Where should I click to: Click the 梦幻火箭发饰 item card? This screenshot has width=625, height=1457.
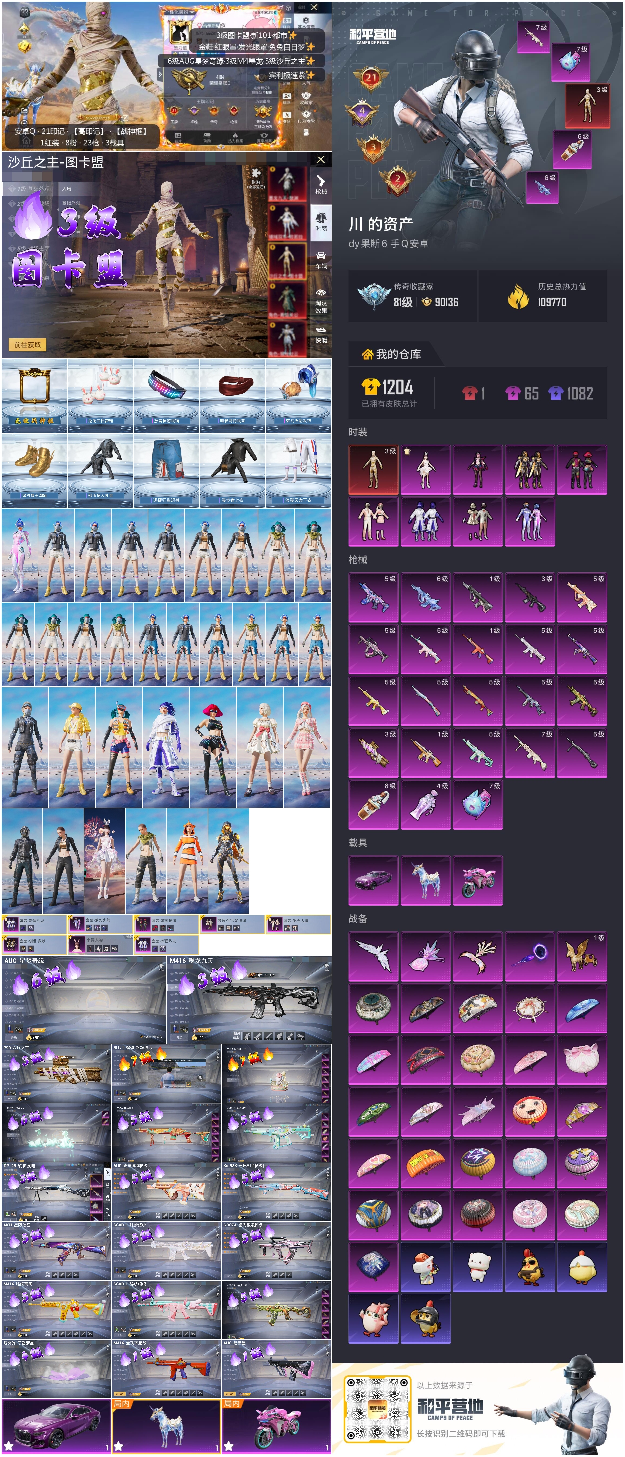298,395
